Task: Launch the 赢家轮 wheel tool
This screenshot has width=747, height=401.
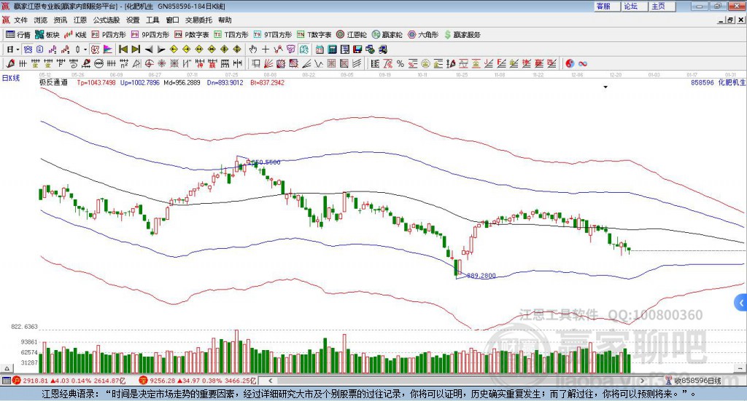Action: [x=387, y=35]
